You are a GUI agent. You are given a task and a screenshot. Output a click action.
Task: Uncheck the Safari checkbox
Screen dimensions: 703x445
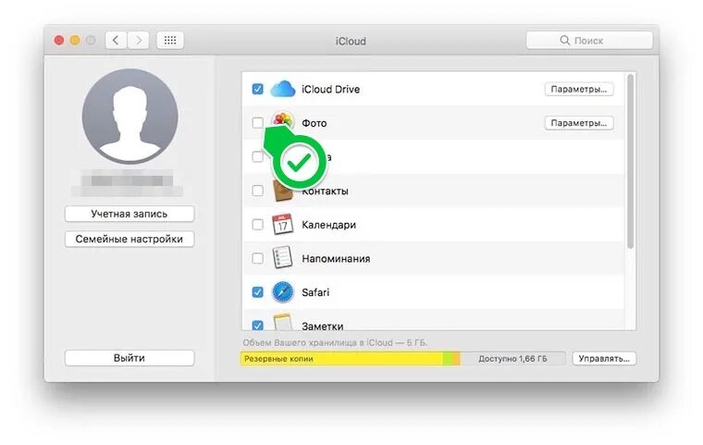pyautogui.click(x=257, y=292)
